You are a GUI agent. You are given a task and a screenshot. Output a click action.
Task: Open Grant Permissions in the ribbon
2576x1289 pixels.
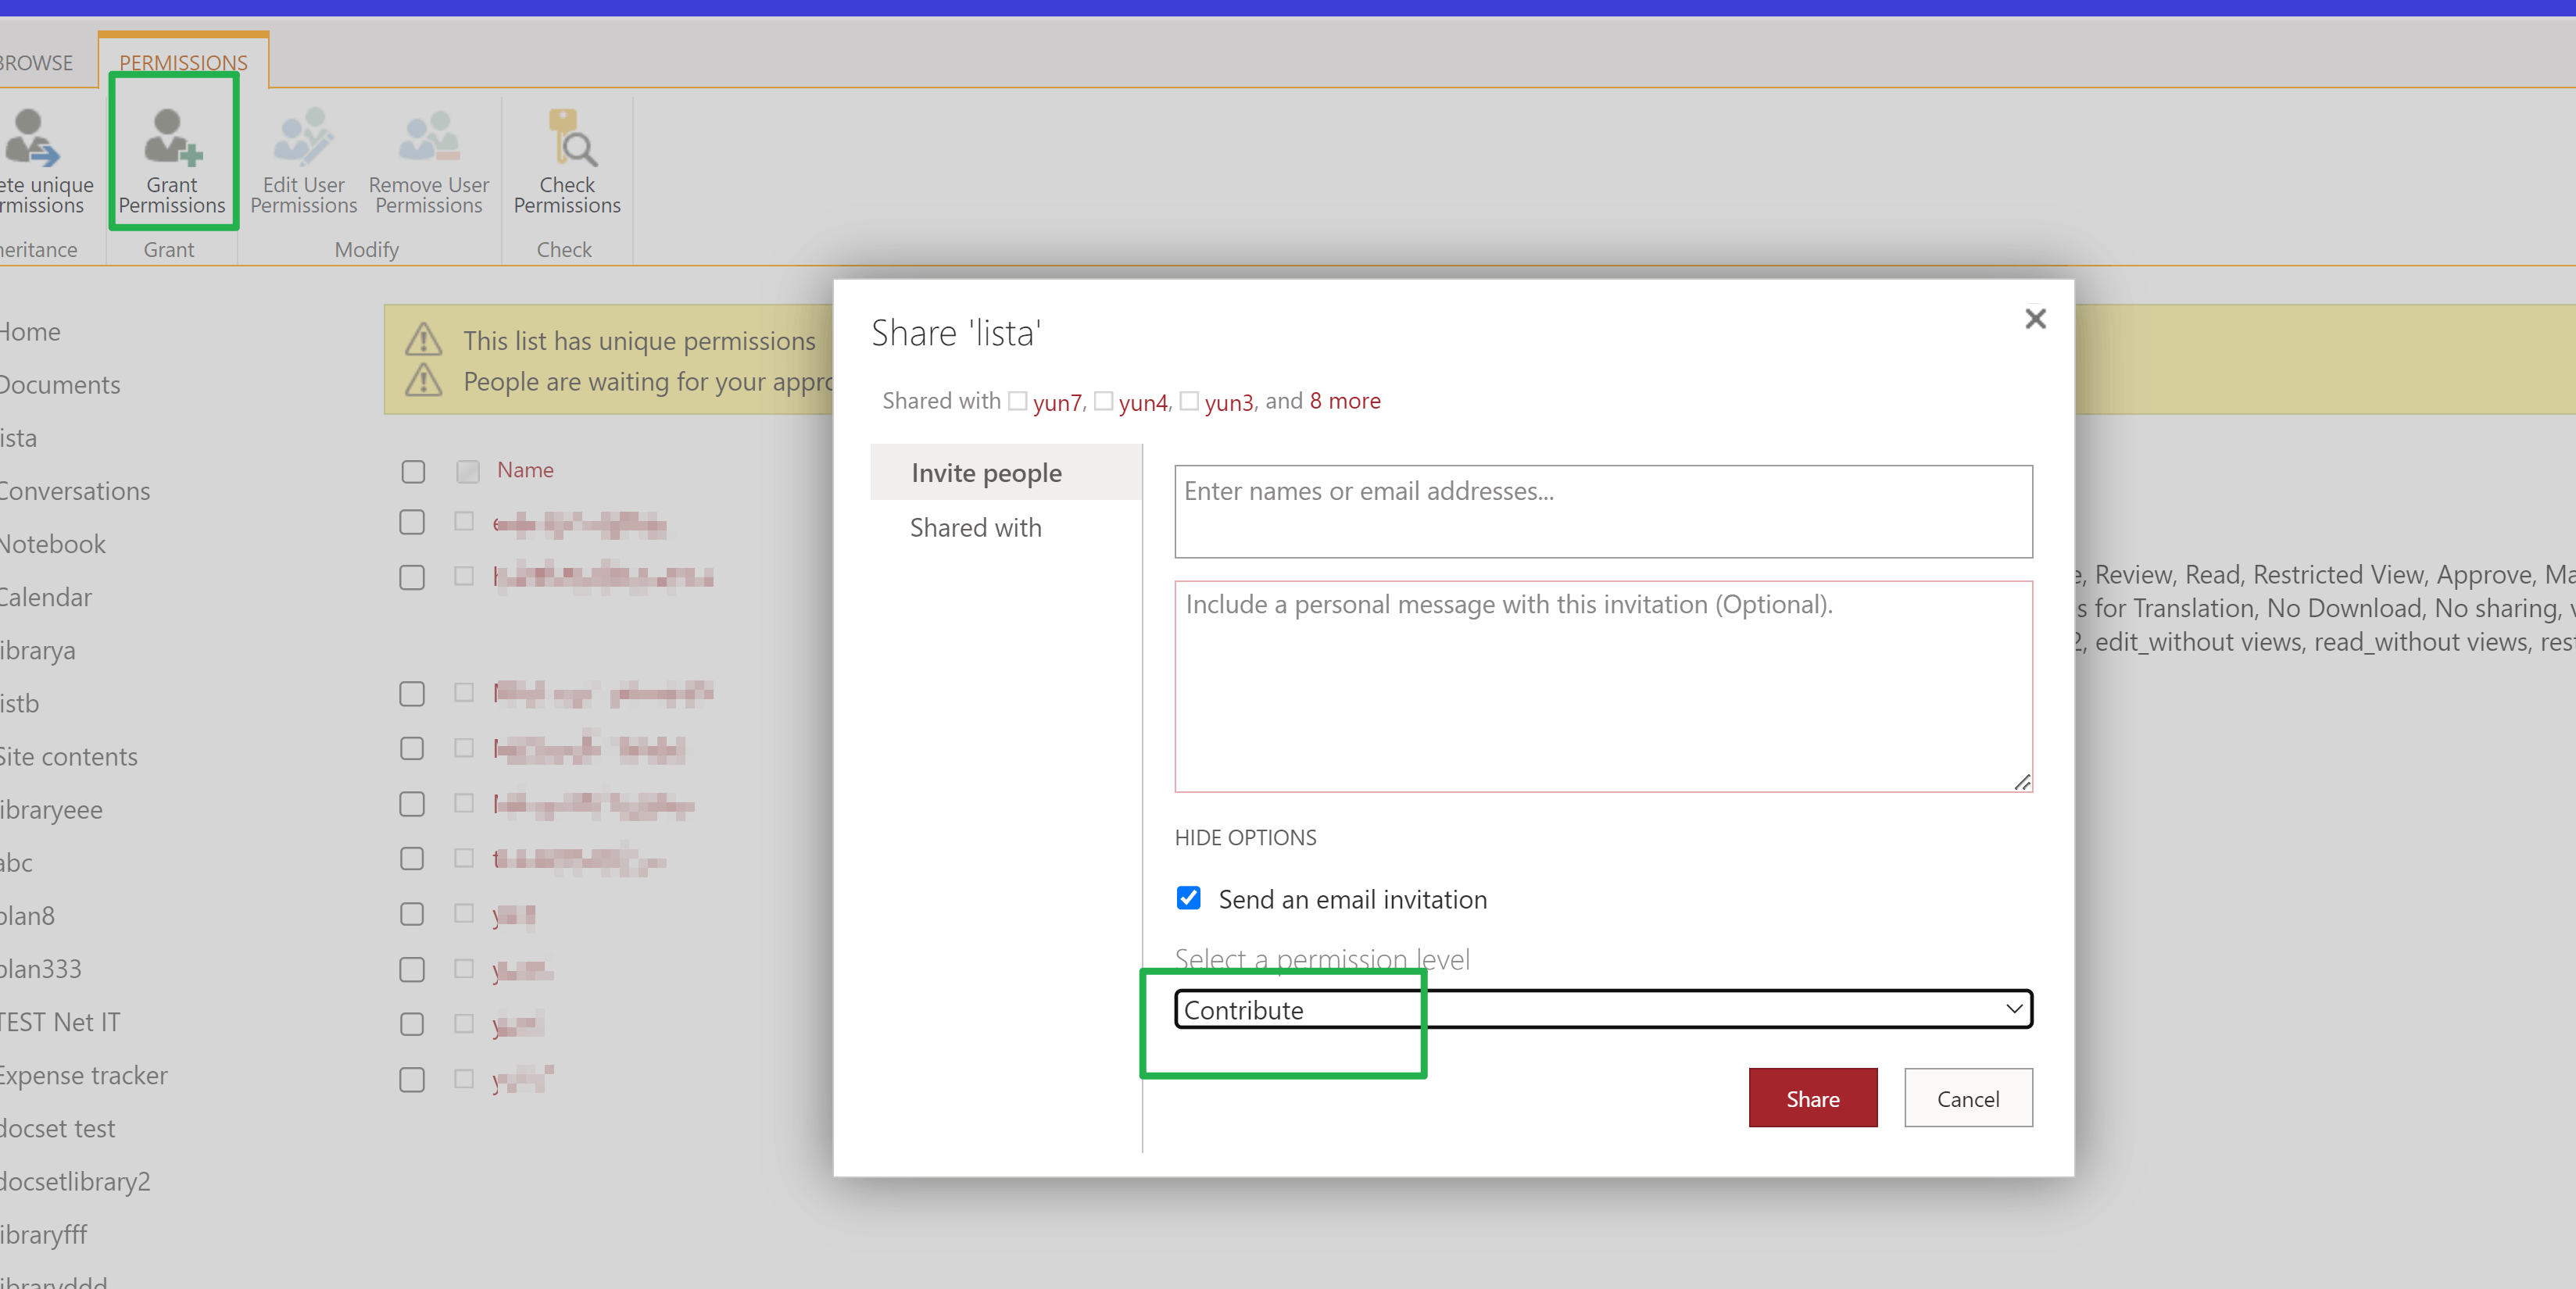coord(172,160)
